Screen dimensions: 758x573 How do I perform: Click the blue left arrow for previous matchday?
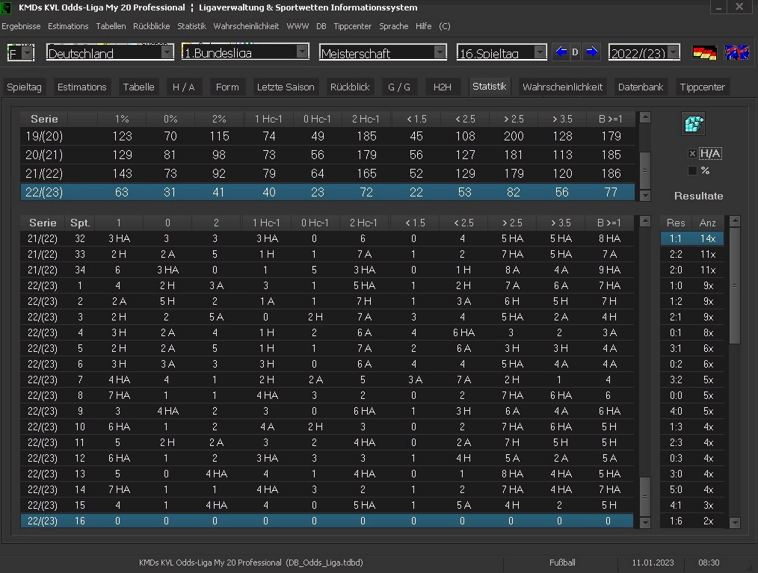pos(561,52)
